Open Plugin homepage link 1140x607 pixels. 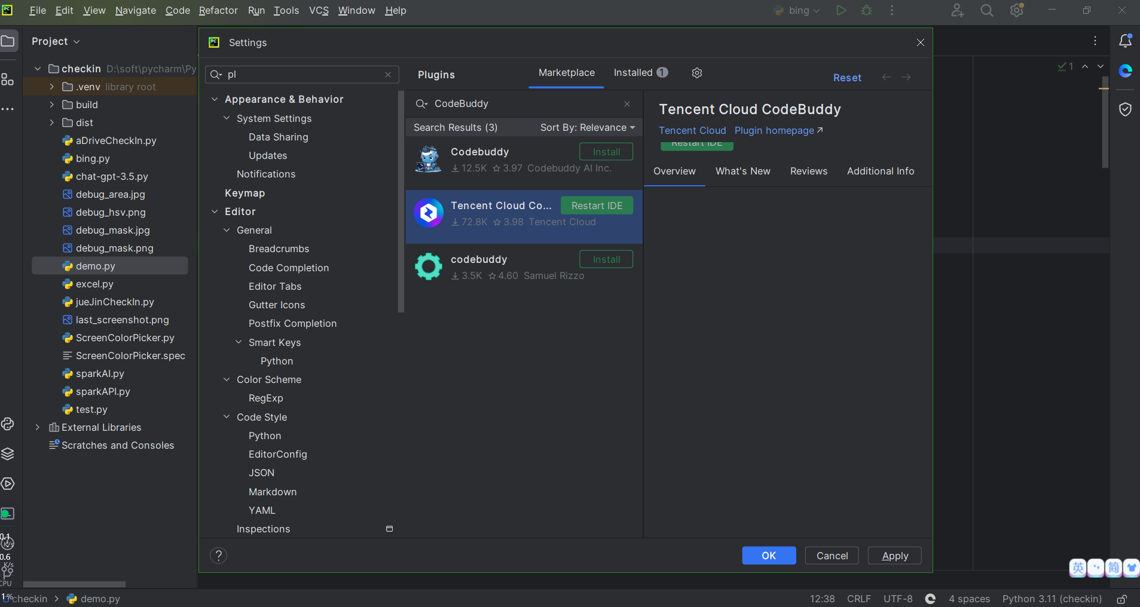point(778,130)
